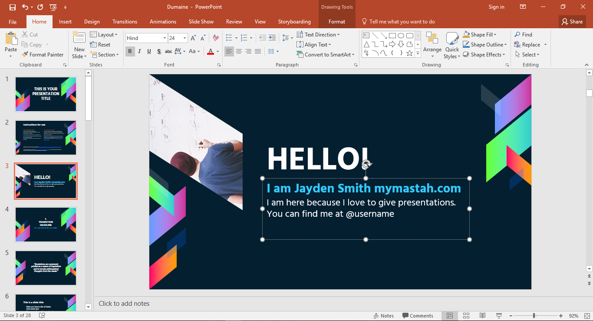593x321 pixels.
Task: Click the Increase Font Size icon
Action: 194,38
